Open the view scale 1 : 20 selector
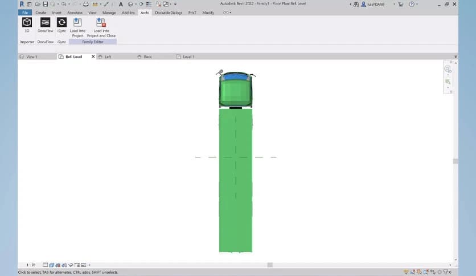 [x=31, y=265]
